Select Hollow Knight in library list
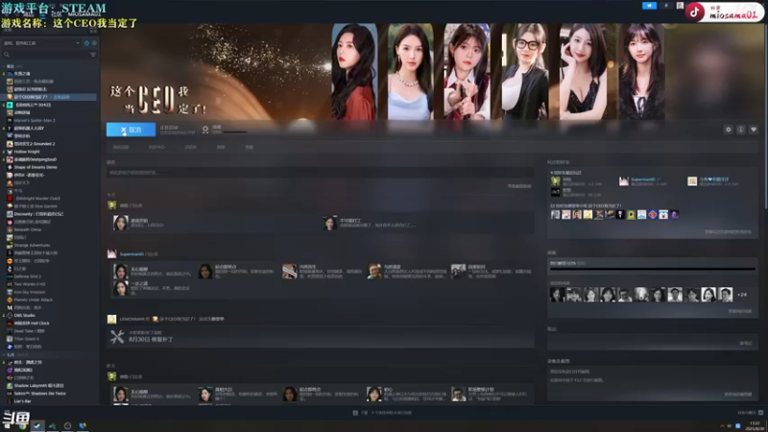Screen dimensions: 768x432 (x=27, y=152)
